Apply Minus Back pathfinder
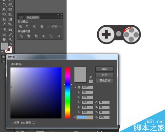Viewport: 165px width, 132px height. (x=58, y=36)
